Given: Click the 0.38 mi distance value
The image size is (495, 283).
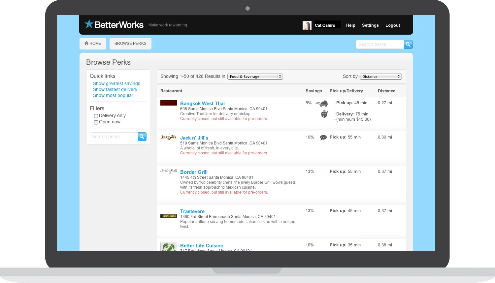Looking at the screenshot, I should 385,245.
